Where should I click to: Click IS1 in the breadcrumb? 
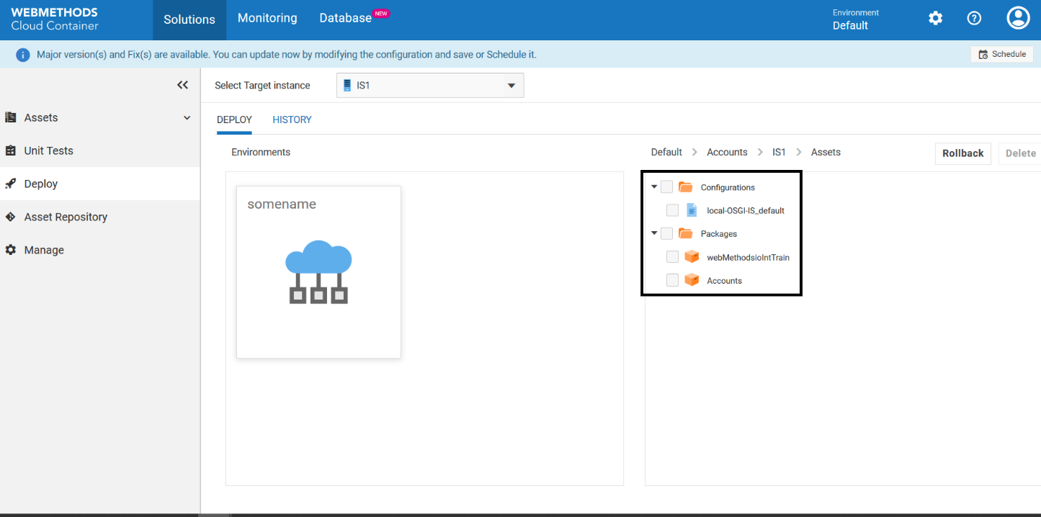point(779,152)
